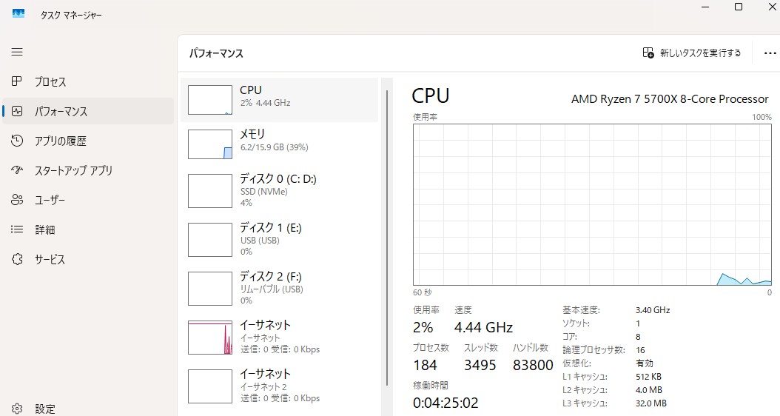Select the CPU mini graph thumbnail
This screenshot has height=416, width=780.
pos(210,100)
